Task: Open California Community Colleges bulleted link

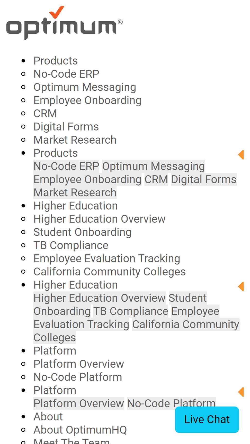Action: point(110,272)
